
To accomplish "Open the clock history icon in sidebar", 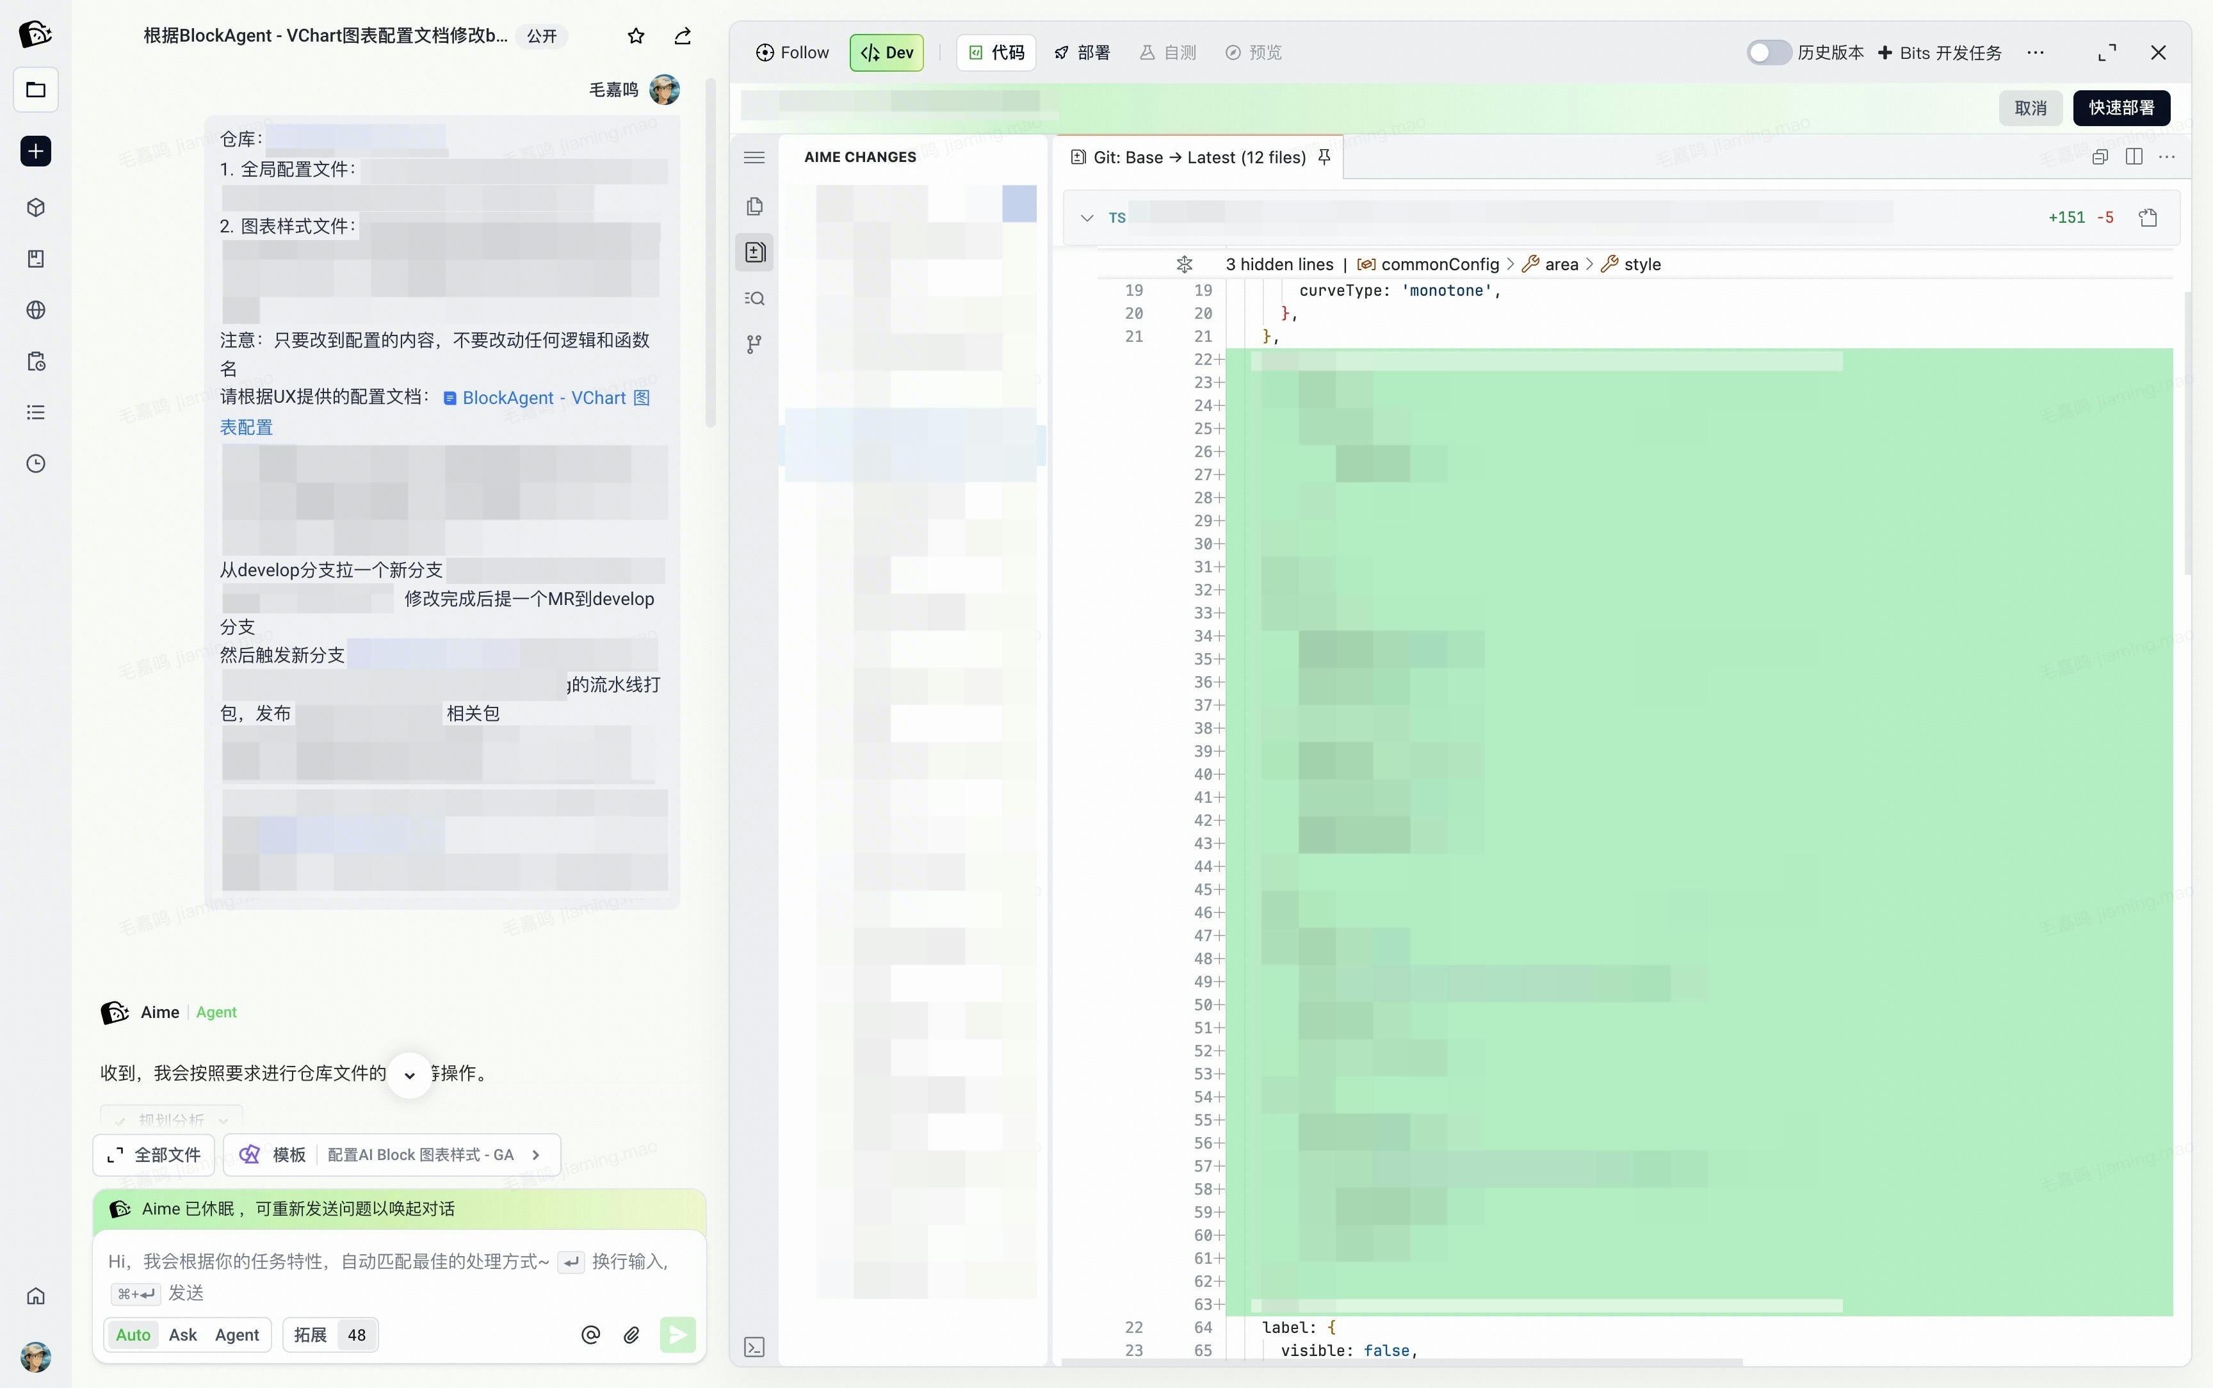I will point(36,465).
